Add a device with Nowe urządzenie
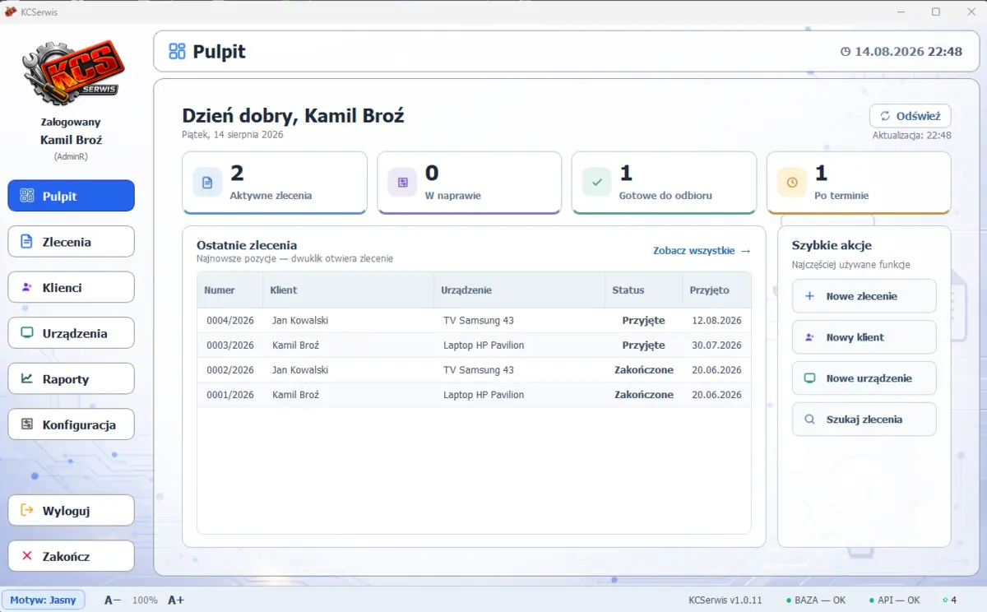 pos(864,378)
